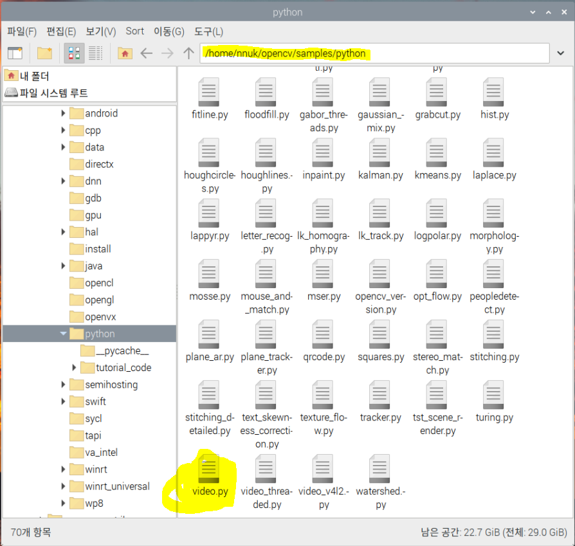
Task: Click the path bar showing /home/nnuk/opencv/samples/python
Action: pos(374,53)
